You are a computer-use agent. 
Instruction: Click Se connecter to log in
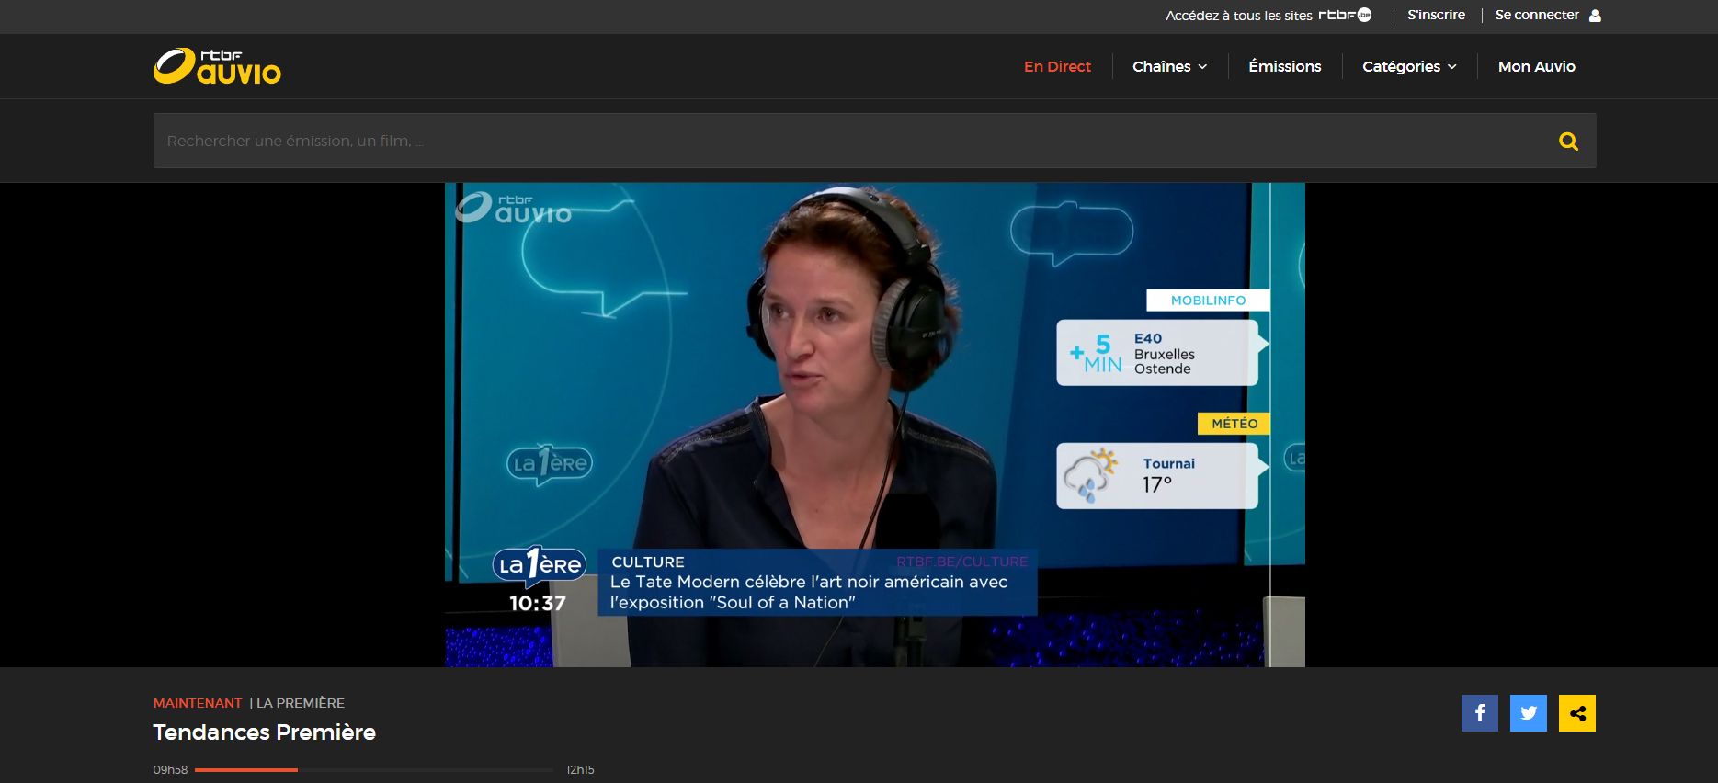1537,15
